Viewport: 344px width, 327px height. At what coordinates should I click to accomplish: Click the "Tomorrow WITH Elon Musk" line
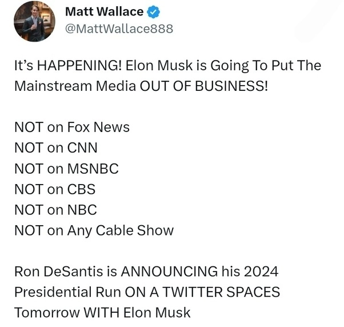coord(102,313)
